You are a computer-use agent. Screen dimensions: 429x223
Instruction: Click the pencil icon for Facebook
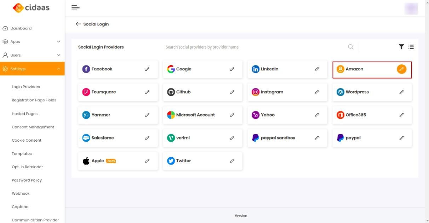147,69
